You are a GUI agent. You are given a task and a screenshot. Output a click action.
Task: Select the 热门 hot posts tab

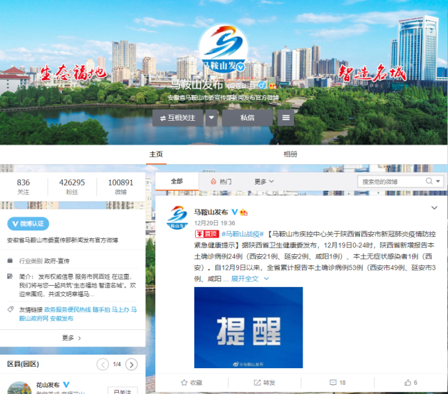(x=221, y=182)
